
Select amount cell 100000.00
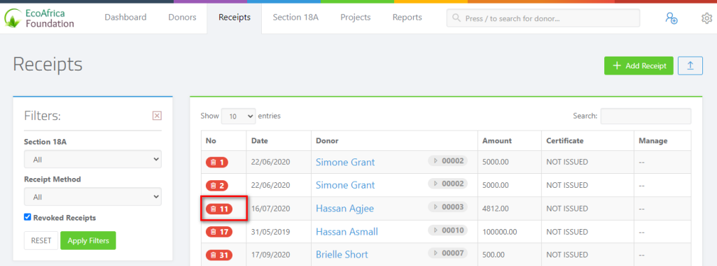[499, 232]
